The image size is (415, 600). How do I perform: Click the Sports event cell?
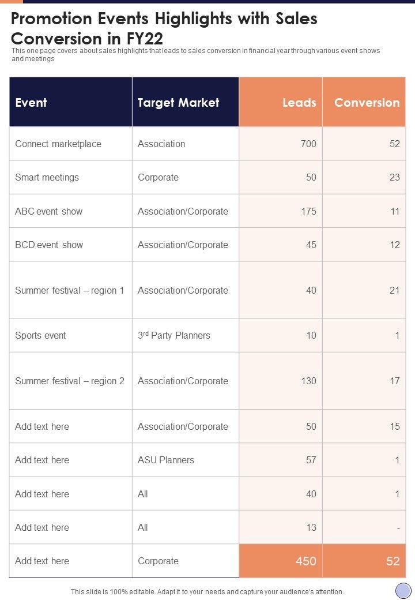click(40, 335)
